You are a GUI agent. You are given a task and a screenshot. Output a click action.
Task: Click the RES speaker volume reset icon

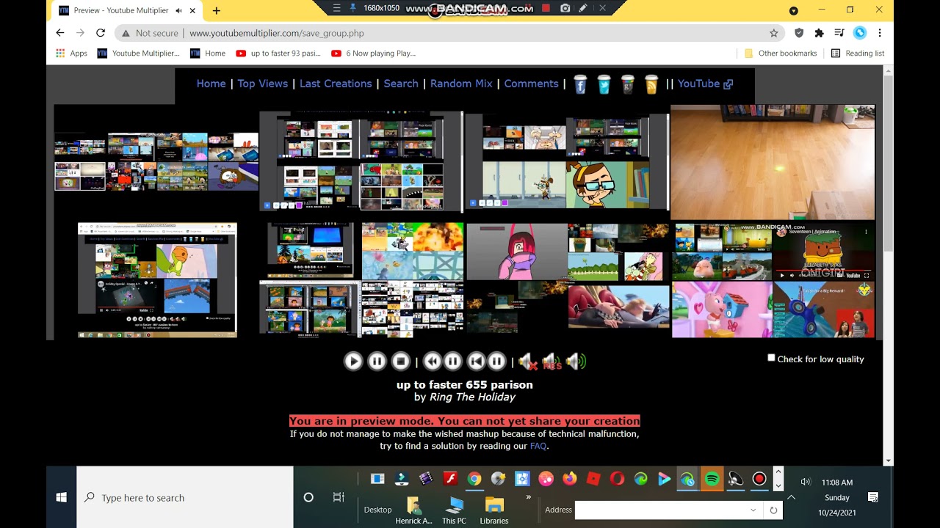tap(552, 361)
